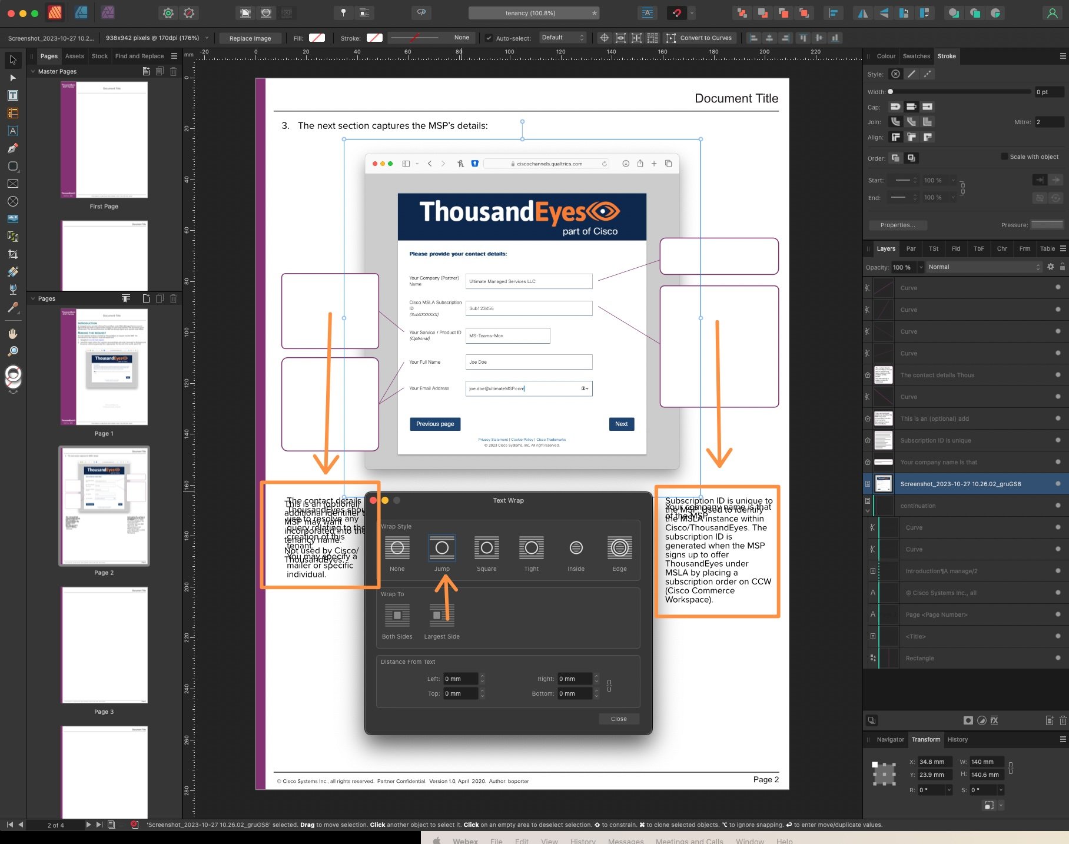
Task: Click Replace Image button
Action: (x=250, y=38)
